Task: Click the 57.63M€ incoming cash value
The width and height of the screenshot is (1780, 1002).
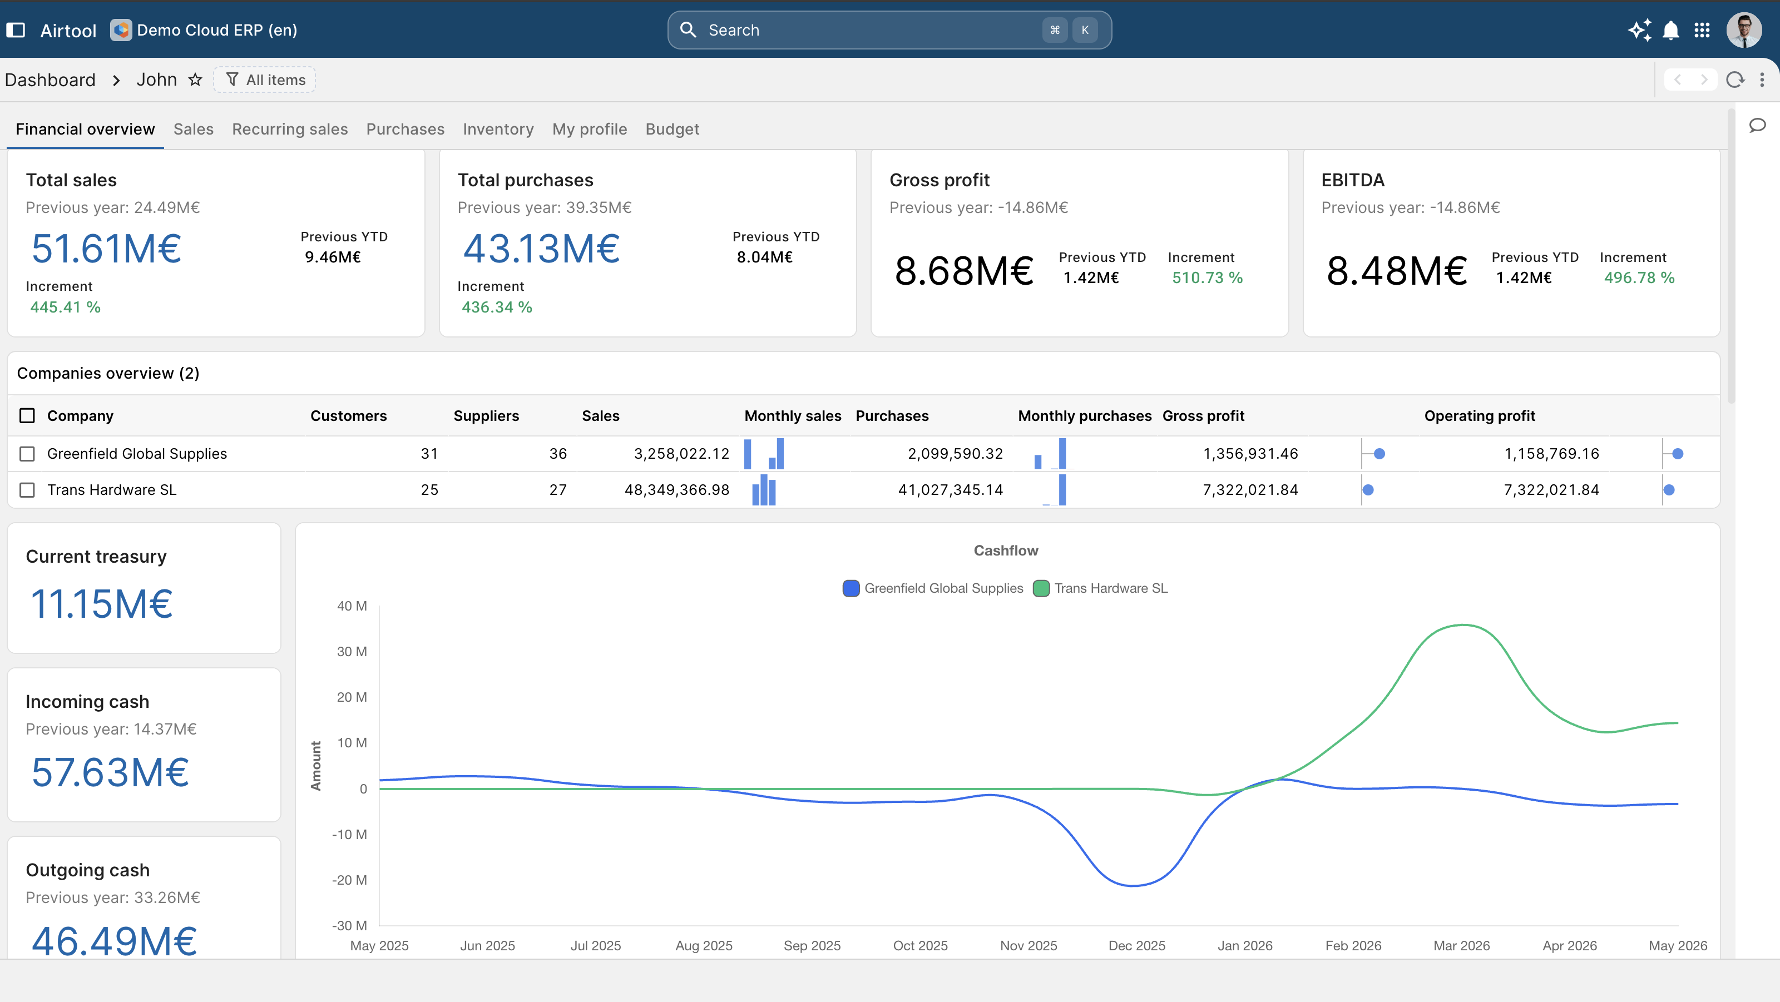Action: tap(110, 772)
